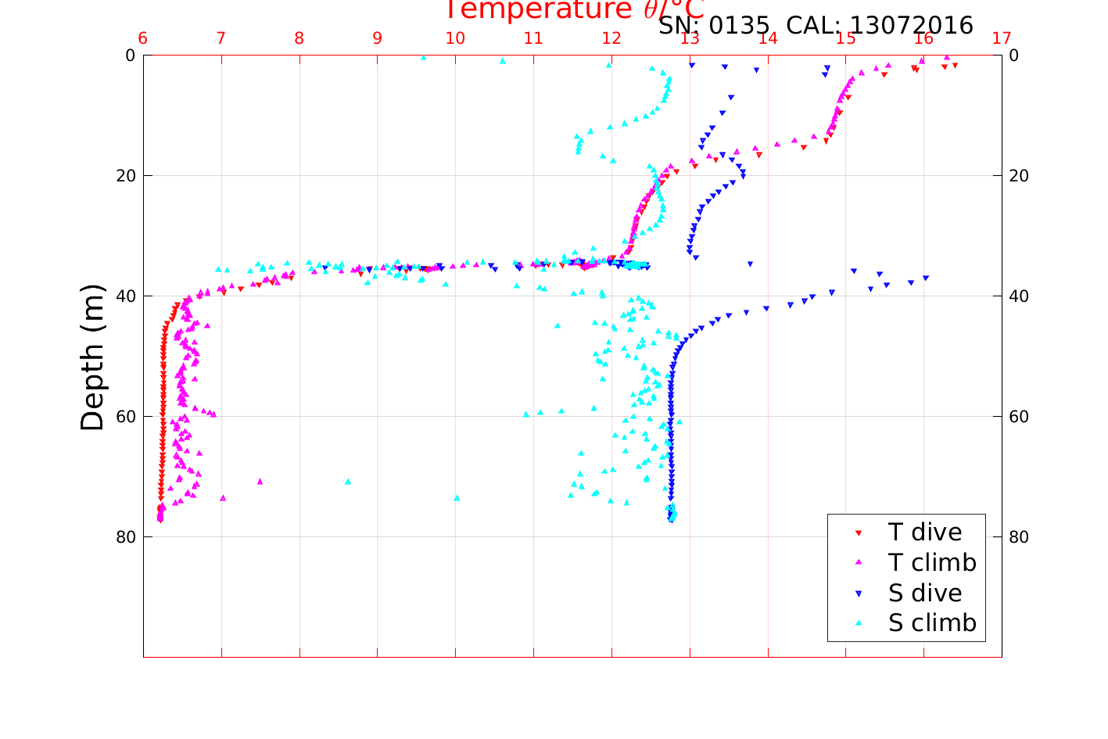The width and height of the screenshot is (1108, 739).
Task: Click temperature tick label '9'
Action: coord(378,38)
